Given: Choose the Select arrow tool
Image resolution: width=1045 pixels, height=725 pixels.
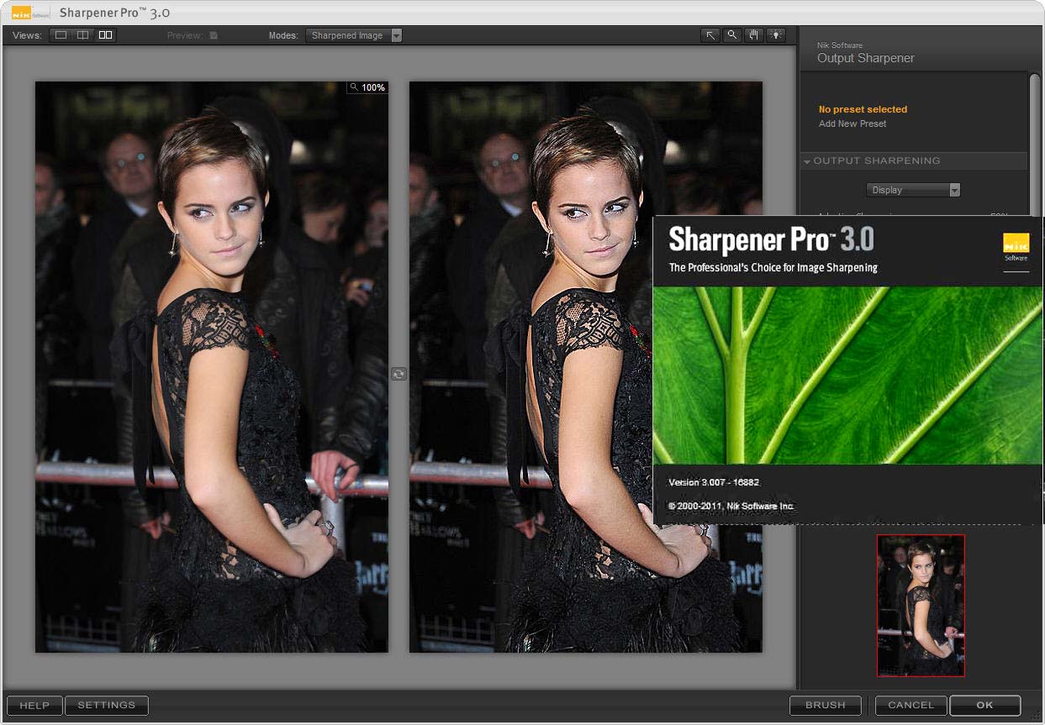Looking at the screenshot, I should [x=710, y=35].
